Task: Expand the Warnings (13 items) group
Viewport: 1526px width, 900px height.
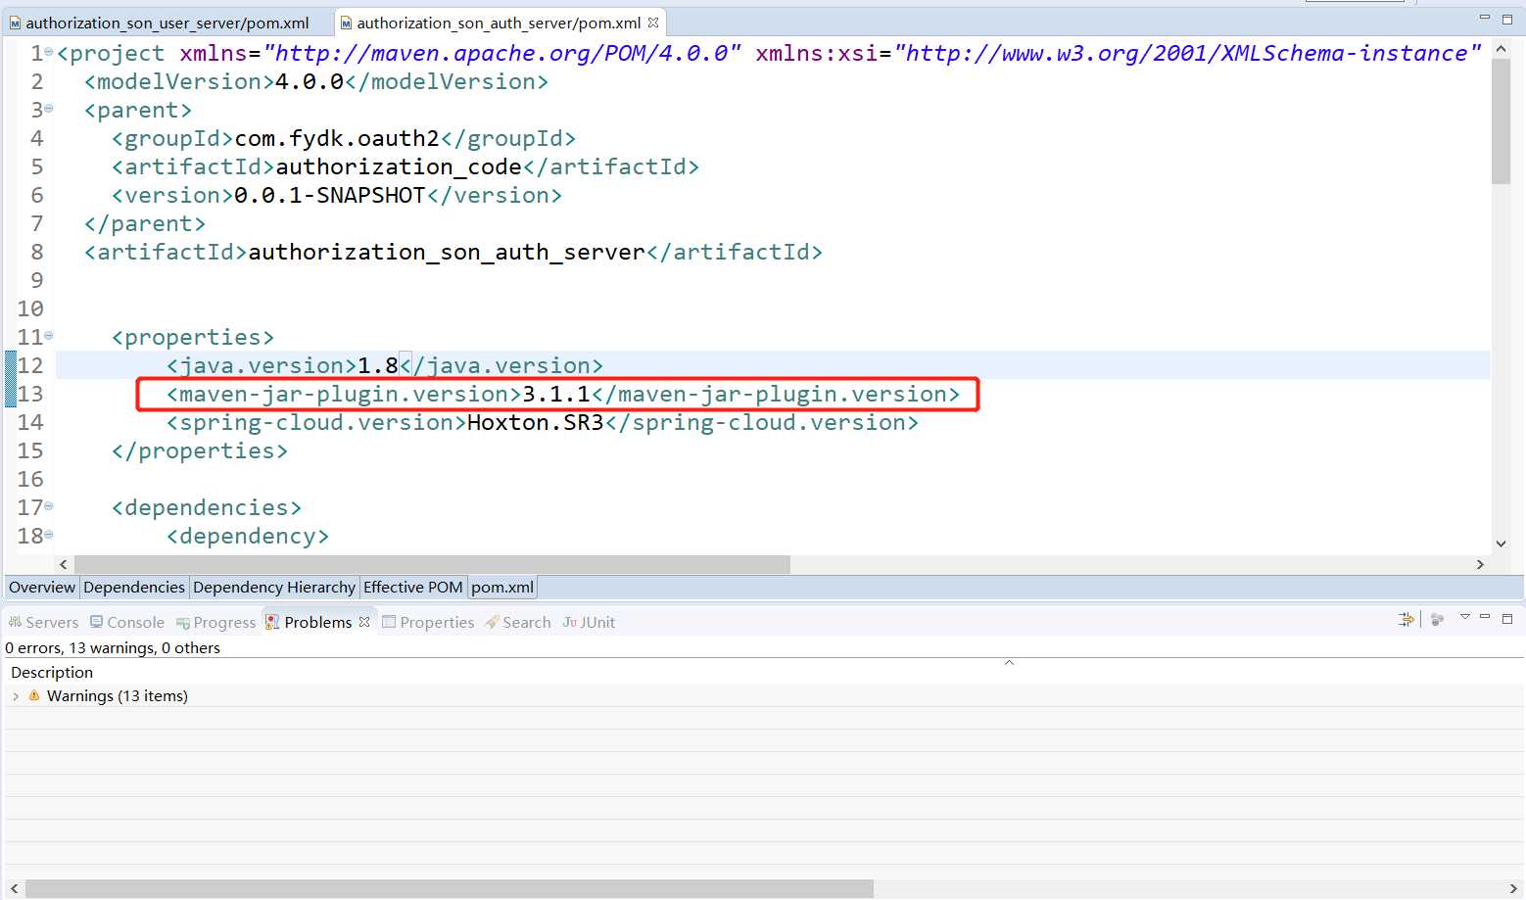Action: click(x=16, y=696)
